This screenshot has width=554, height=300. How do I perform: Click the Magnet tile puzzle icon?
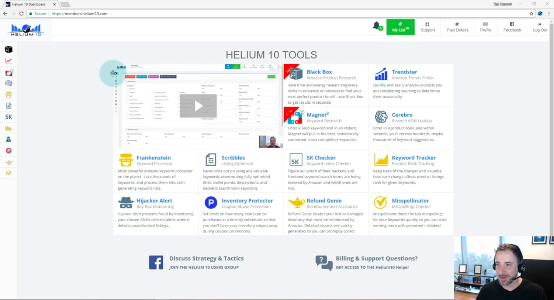click(x=296, y=117)
